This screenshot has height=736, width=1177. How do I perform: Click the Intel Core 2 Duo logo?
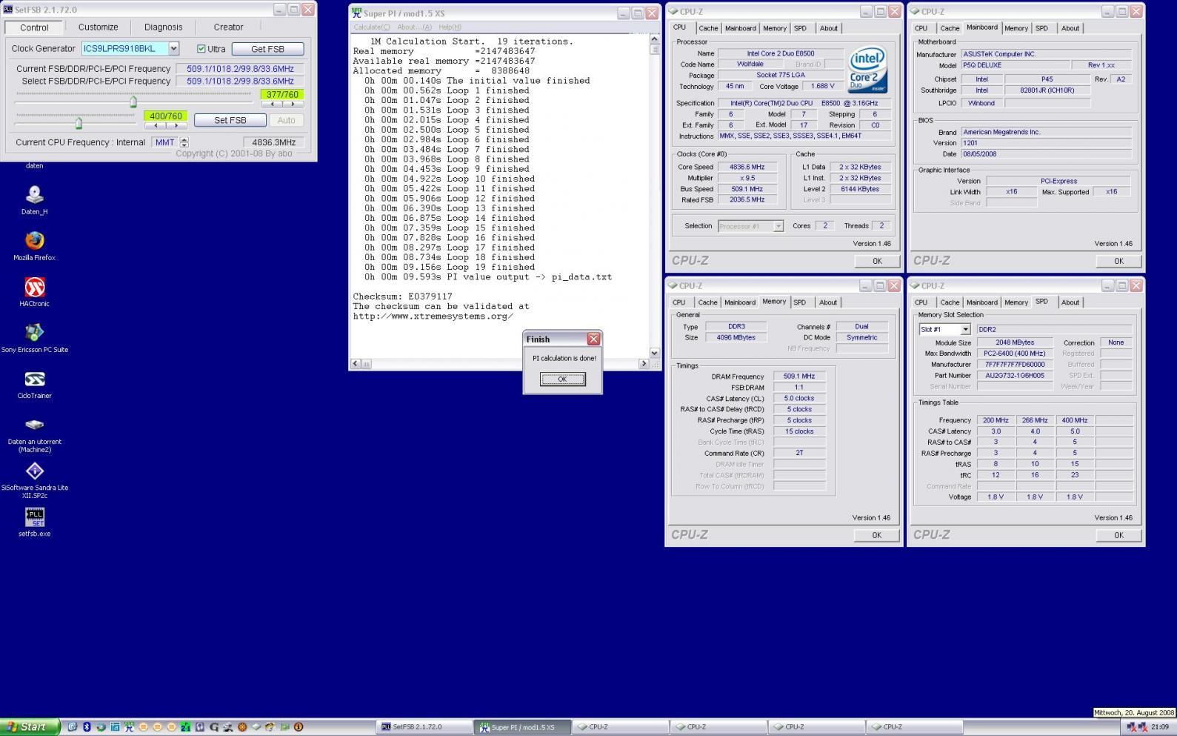pyautogui.click(x=867, y=70)
